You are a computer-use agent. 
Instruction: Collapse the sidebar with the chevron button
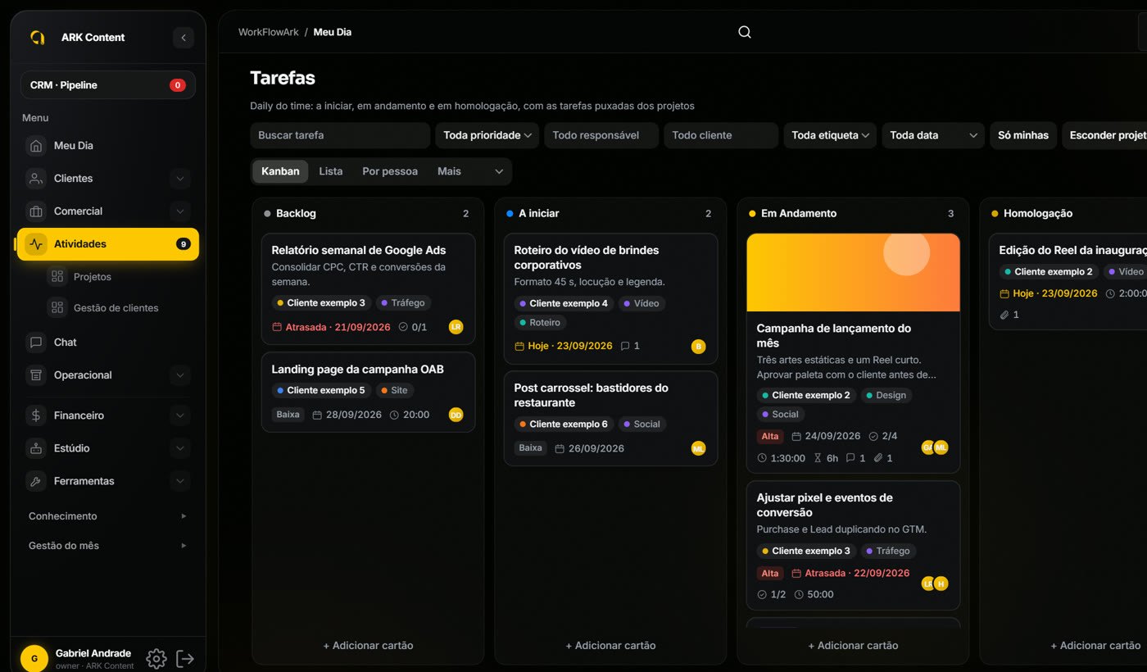tap(184, 38)
